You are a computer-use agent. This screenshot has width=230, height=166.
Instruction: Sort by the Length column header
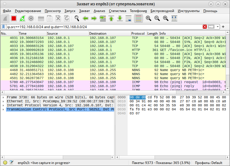pos(153,34)
